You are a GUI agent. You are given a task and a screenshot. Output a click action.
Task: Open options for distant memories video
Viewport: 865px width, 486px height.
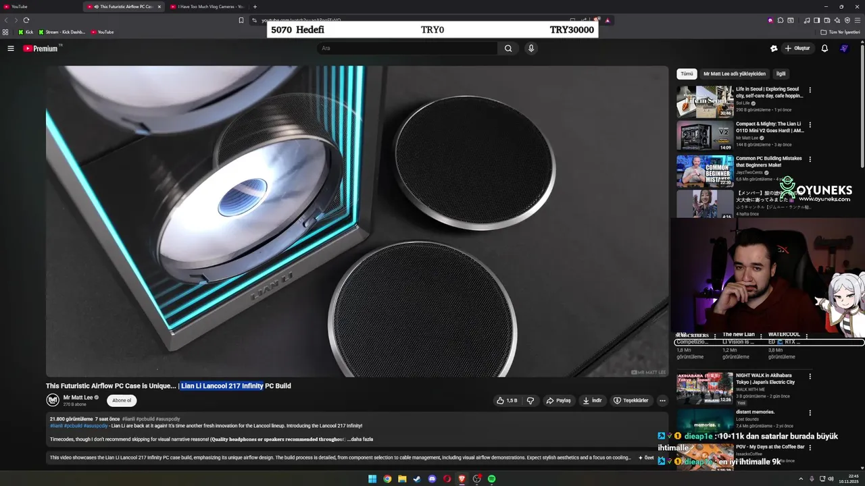810,412
